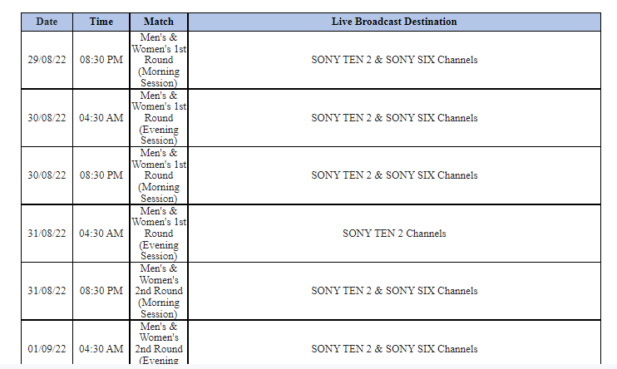
Task: Click the 2nd Round Morning Session match cell
Action: point(159,291)
